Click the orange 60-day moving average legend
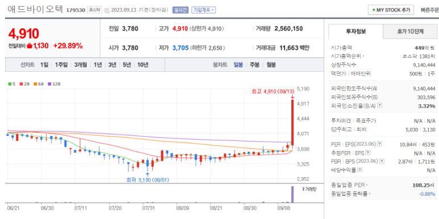439x219 pixels. (38, 84)
